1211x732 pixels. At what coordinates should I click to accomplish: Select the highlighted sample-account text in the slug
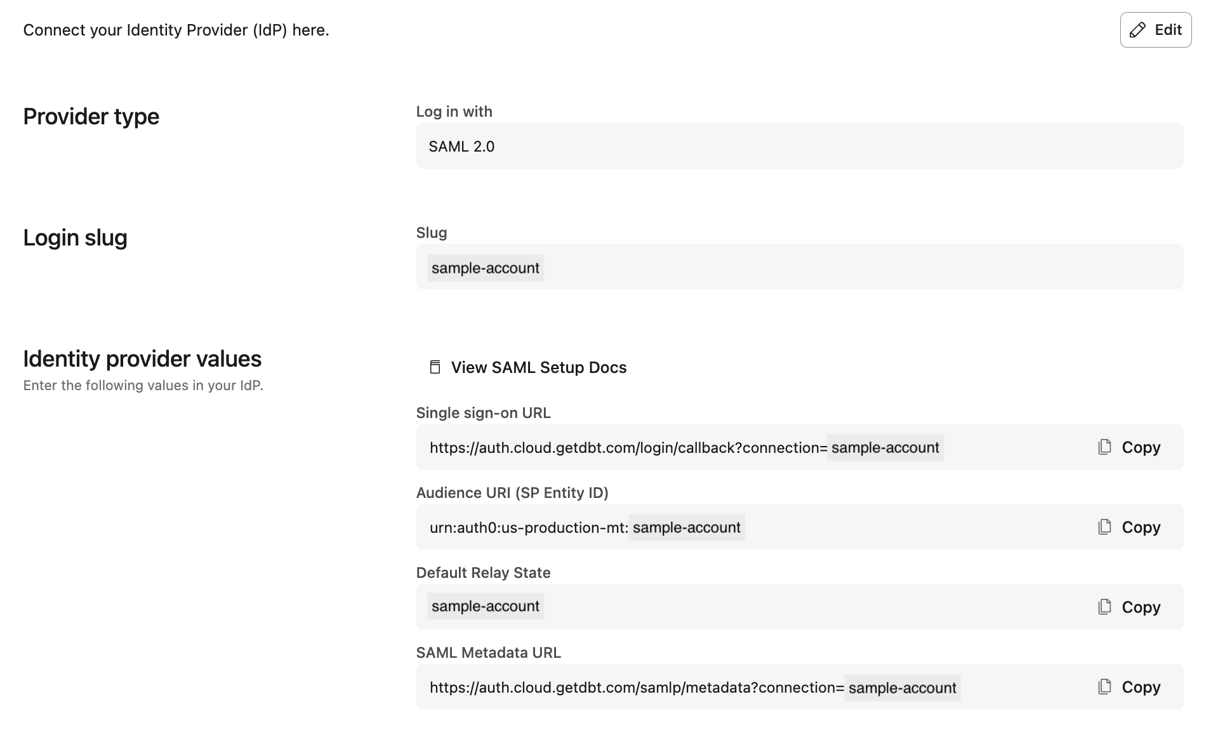coord(485,267)
